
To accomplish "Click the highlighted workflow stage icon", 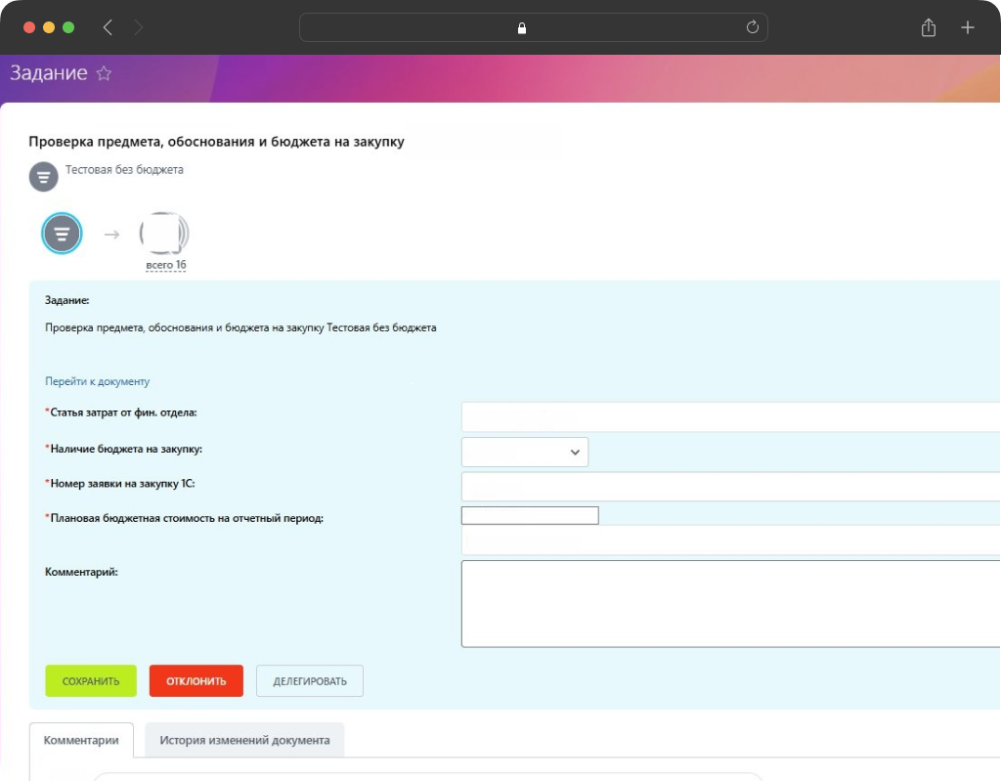I will pos(62,234).
